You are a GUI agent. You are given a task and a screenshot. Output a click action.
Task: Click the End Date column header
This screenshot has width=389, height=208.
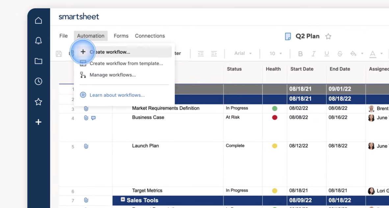point(340,69)
